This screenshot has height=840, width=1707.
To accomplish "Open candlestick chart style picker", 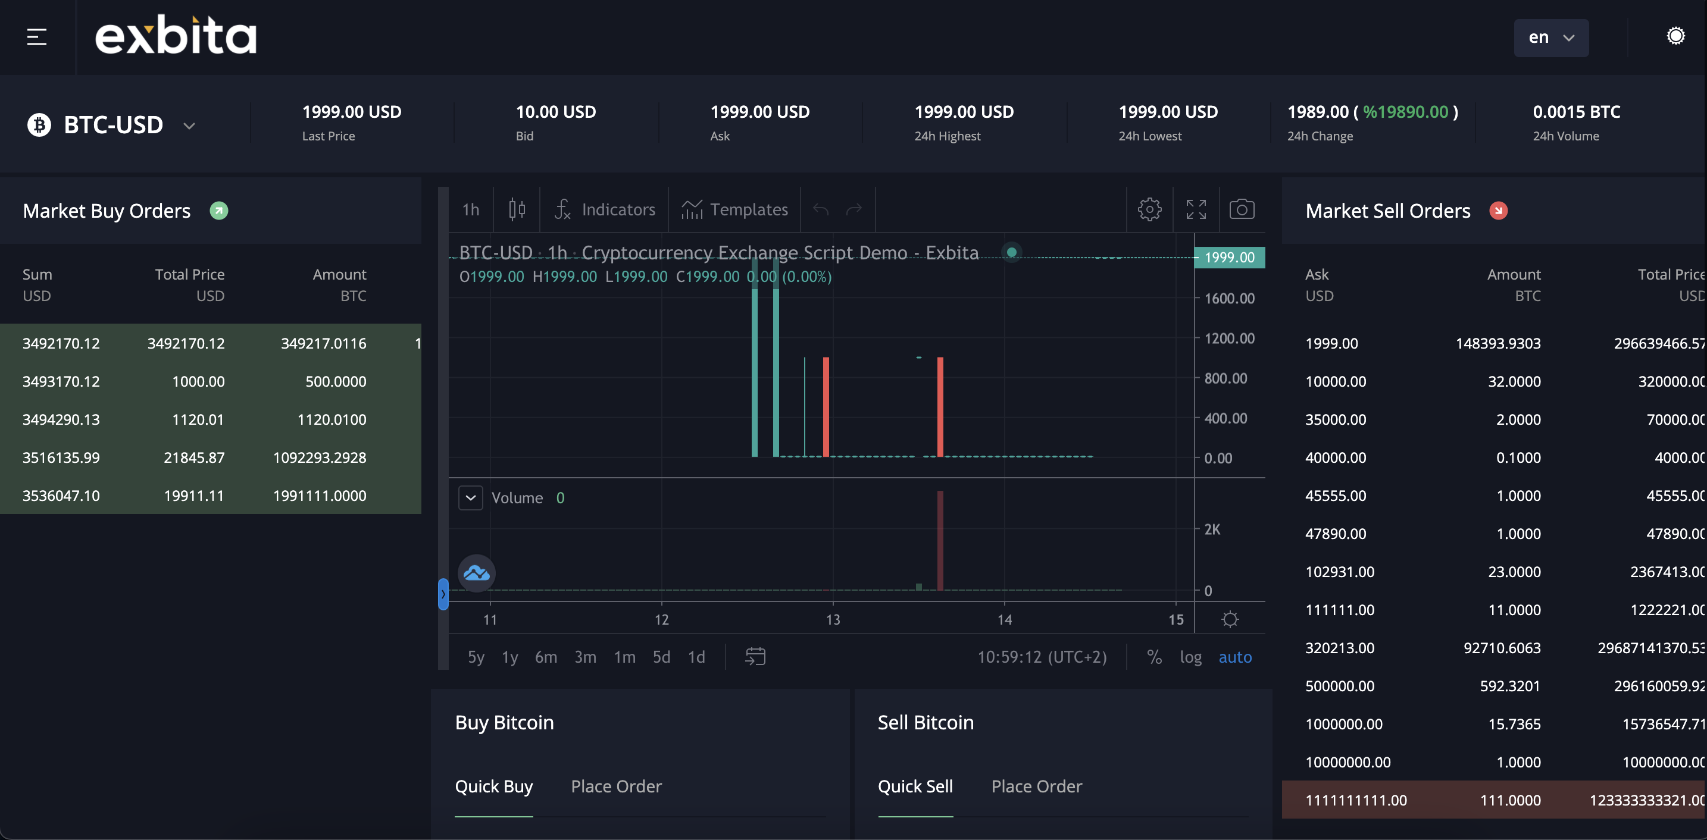I will pyautogui.click(x=517, y=209).
